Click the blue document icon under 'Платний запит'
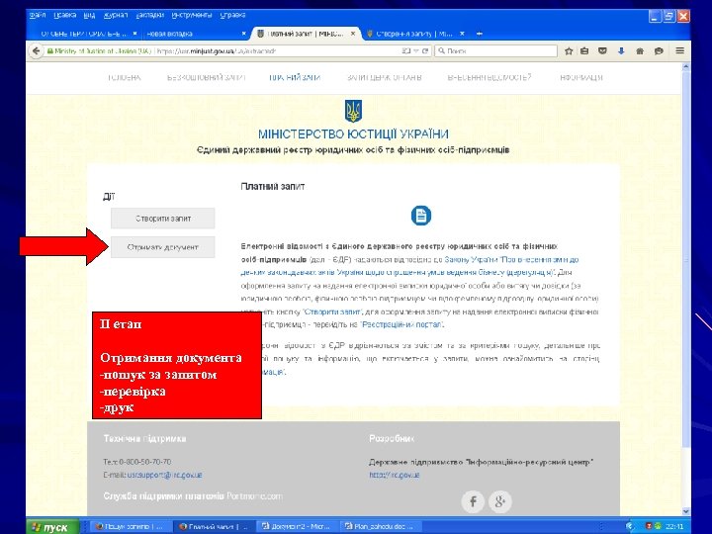This screenshot has height=534, width=712. 421,216
